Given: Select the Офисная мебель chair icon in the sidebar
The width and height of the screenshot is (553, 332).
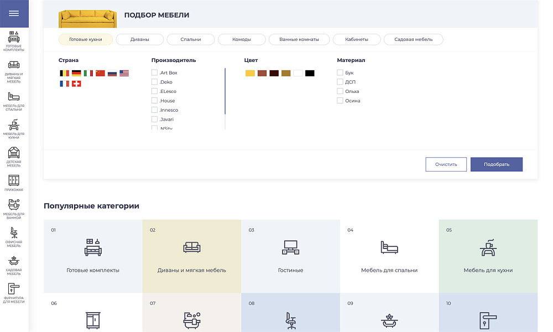Looking at the screenshot, I should tap(14, 233).
